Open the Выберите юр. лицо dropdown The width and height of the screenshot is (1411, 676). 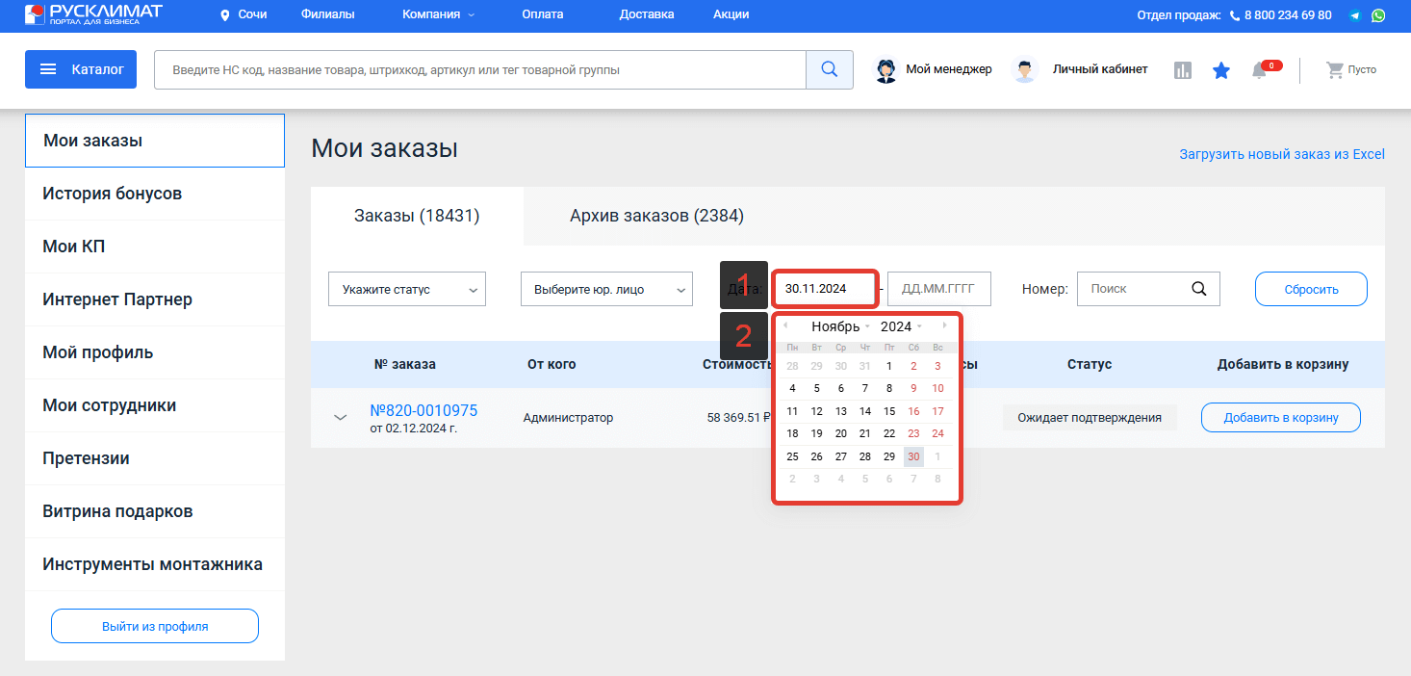[606, 289]
